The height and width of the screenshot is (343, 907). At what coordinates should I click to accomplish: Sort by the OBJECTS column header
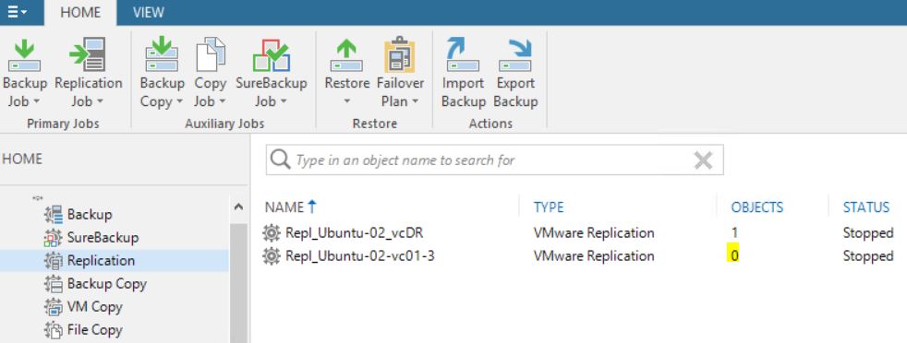click(757, 207)
